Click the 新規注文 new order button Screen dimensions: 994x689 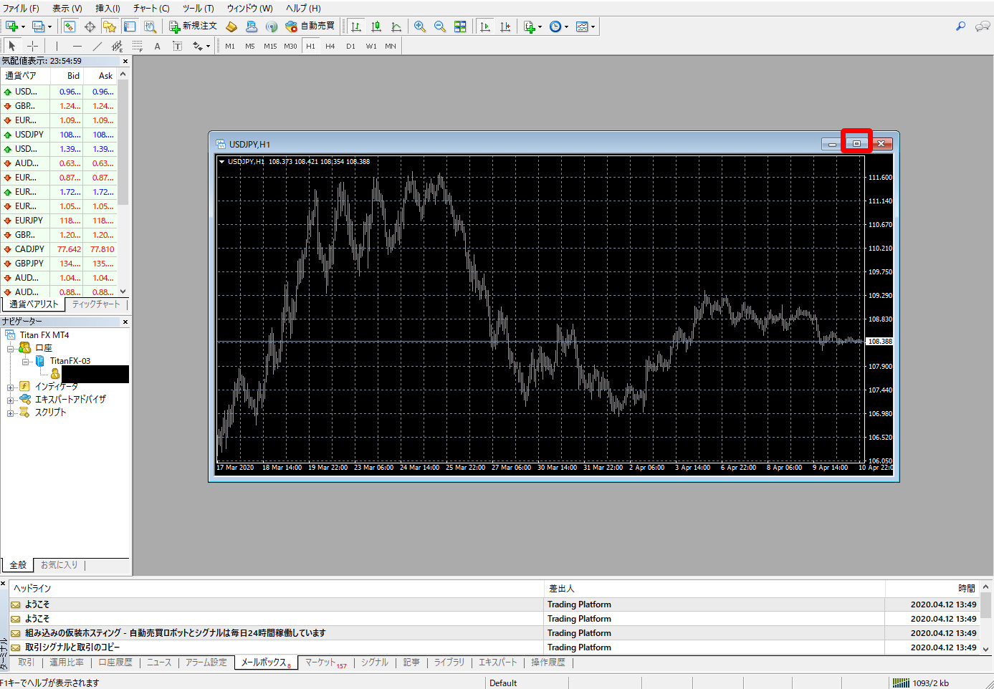[x=193, y=26]
